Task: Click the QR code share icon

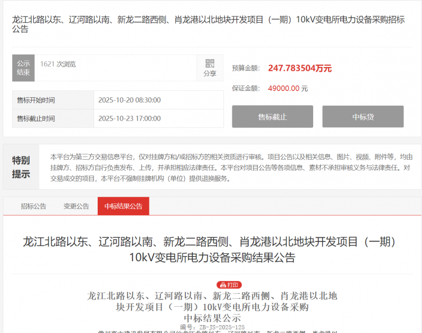Action: pyautogui.click(x=210, y=63)
